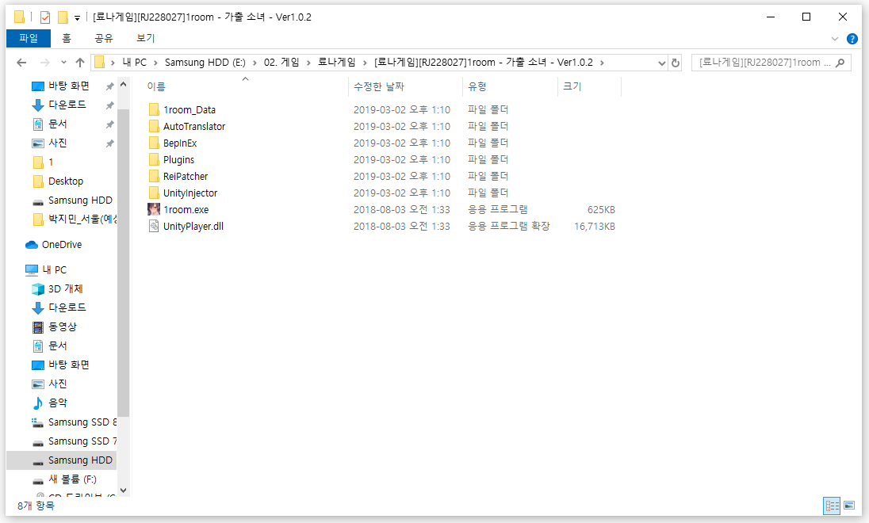Open Samsung SSD 7 drive in sidebar
This screenshot has width=869, height=523.
(75, 441)
